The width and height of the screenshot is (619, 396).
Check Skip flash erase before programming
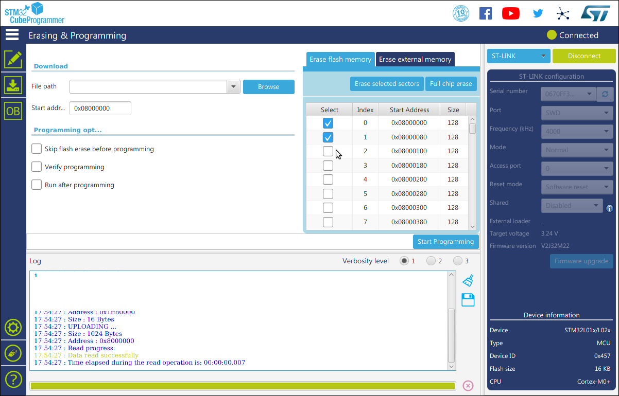[x=37, y=149]
